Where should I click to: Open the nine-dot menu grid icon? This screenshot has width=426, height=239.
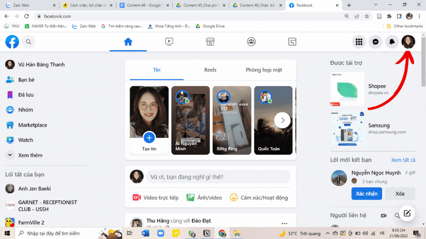pyautogui.click(x=359, y=42)
